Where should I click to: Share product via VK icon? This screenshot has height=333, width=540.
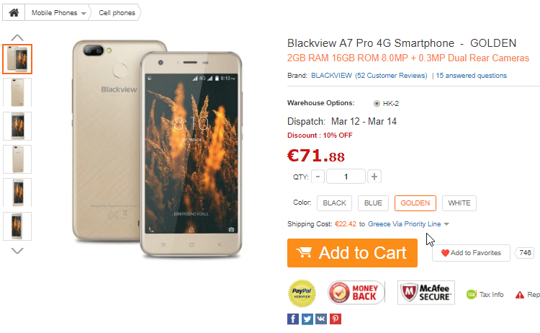(x=321, y=319)
